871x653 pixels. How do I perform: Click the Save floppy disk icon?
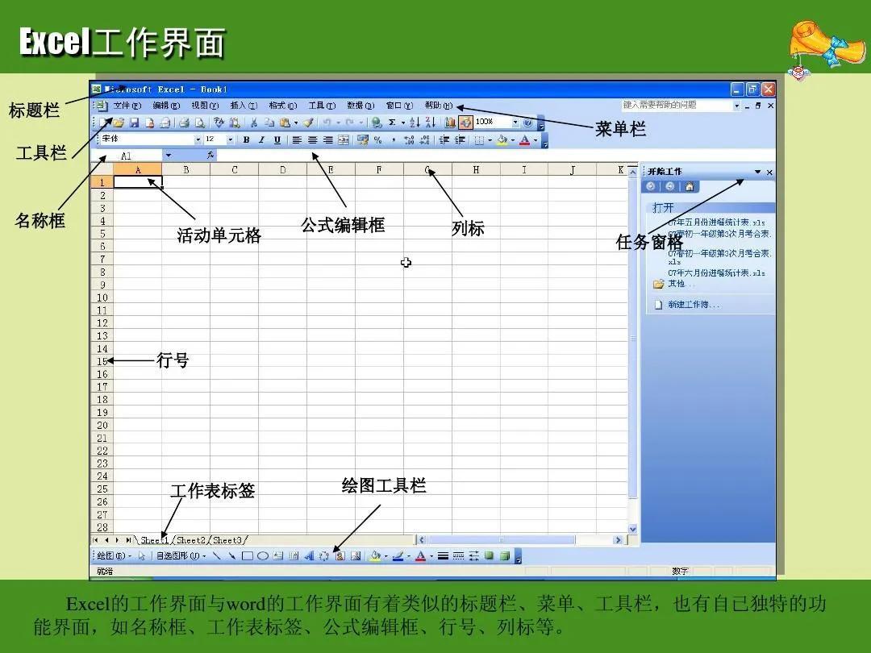pyautogui.click(x=134, y=123)
